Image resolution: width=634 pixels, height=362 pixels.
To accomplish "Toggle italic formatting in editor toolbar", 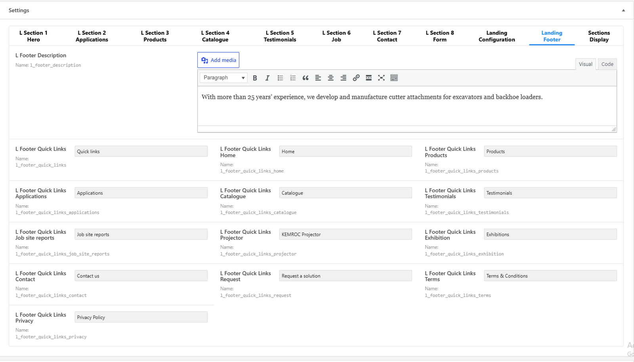I will pos(267,78).
